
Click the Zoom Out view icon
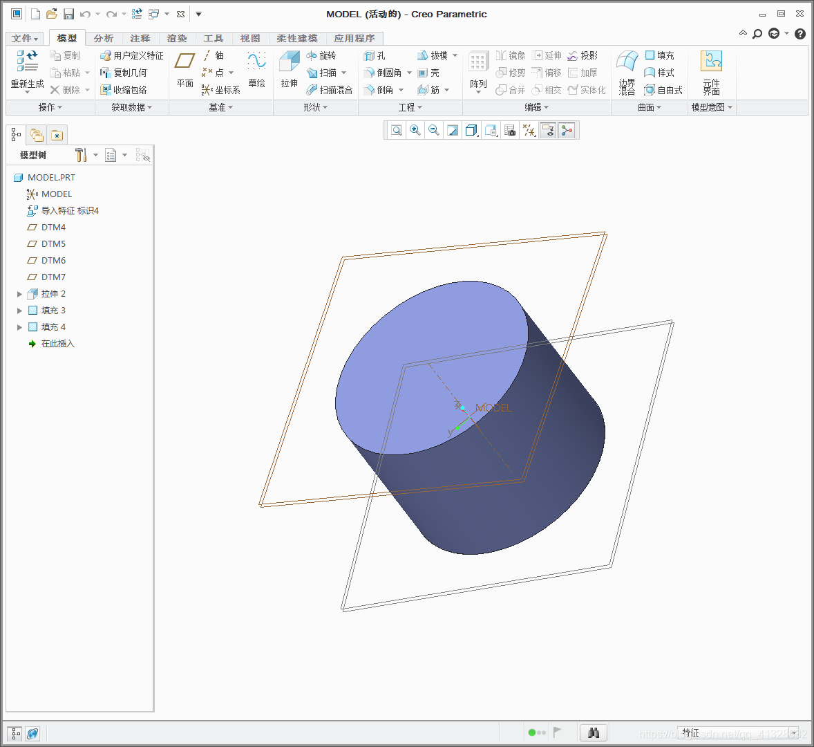pyautogui.click(x=434, y=131)
